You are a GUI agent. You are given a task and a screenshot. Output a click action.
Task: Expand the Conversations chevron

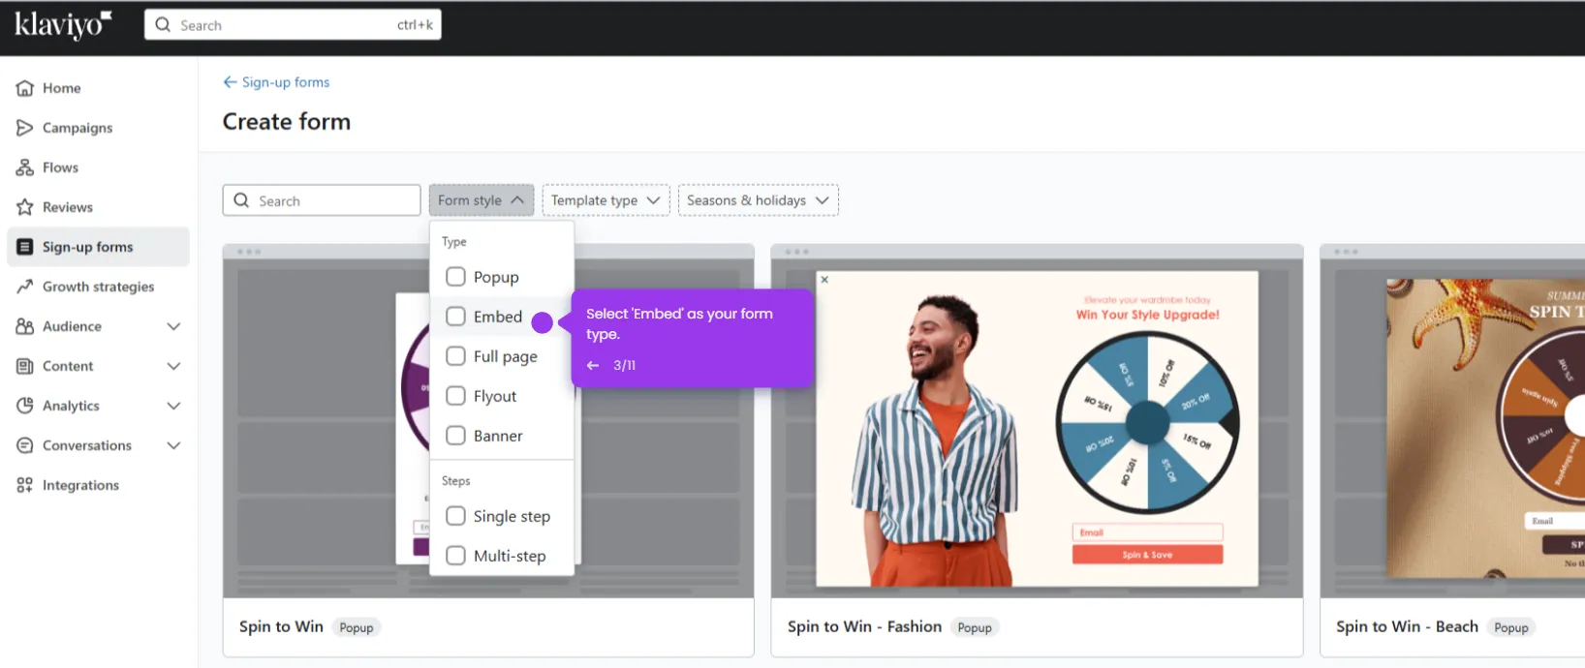coord(173,445)
